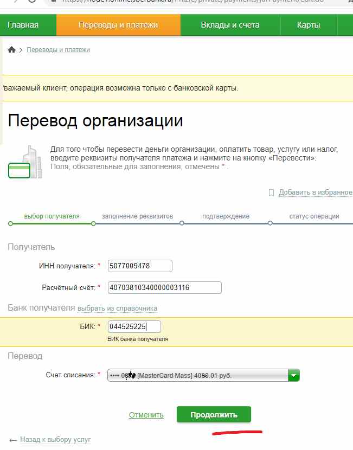Screen dimensions: 353x450
Task: Switch to Вклады и счета tab
Action: 230,25
